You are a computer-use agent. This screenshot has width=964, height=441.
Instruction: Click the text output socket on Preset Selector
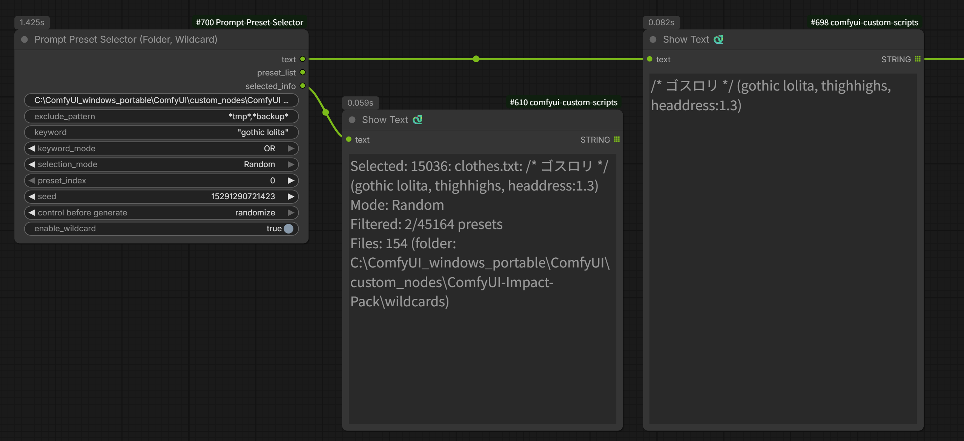coord(302,59)
